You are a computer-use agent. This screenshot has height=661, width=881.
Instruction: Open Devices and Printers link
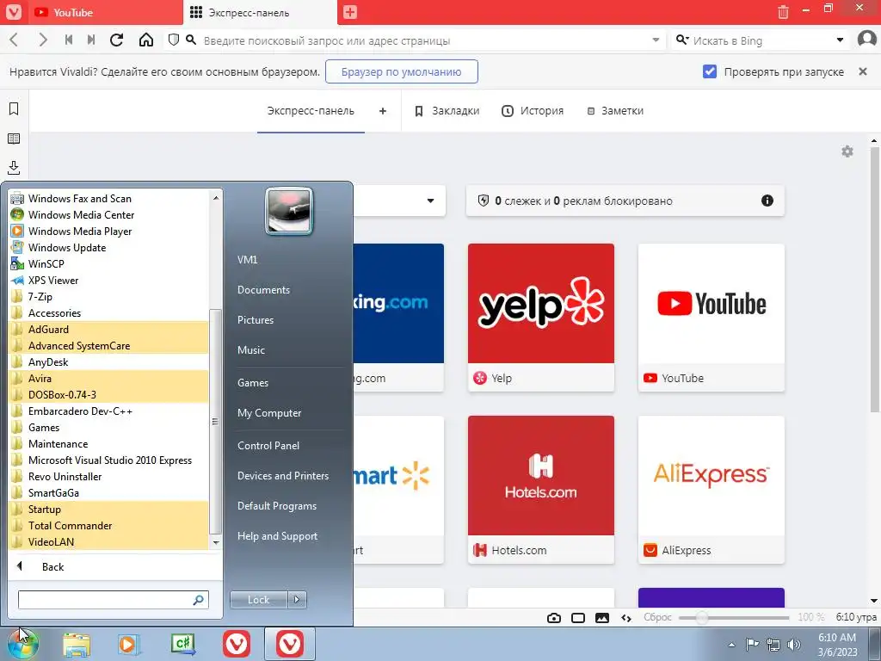282,476
